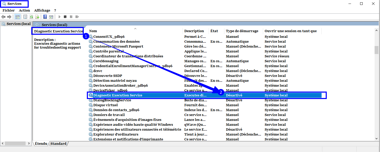380x152 pixels.
Task: Switch to the Étendu tab
Action: (x=41, y=144)
